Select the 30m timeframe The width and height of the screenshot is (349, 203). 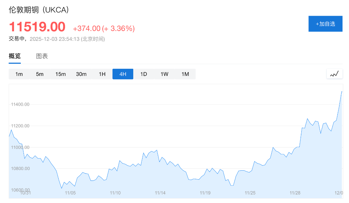tap(81, 74)
